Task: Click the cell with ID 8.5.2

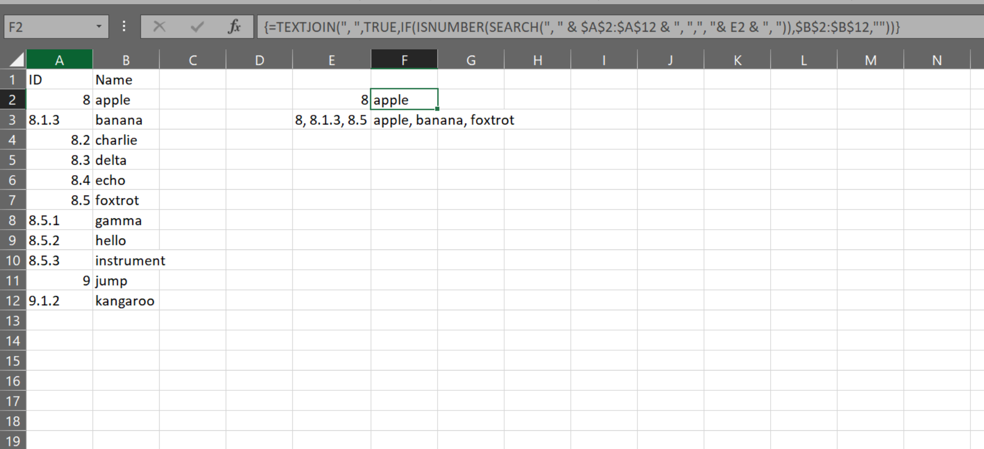Action: coord(59,240)
